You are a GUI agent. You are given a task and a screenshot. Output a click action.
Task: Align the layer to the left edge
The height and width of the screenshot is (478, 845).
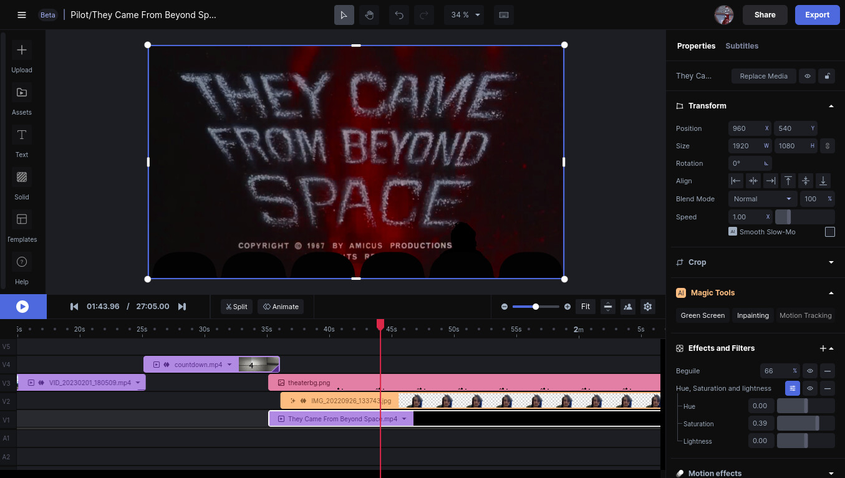pos(736,181)
